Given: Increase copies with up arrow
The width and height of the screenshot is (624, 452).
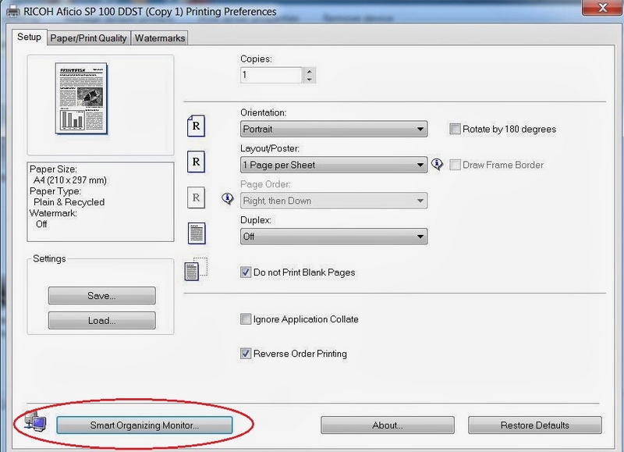Looking at the screenshot, I should click(309, 72).
